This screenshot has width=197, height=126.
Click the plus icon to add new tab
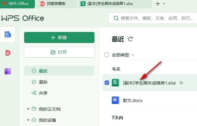pos(158,4)
